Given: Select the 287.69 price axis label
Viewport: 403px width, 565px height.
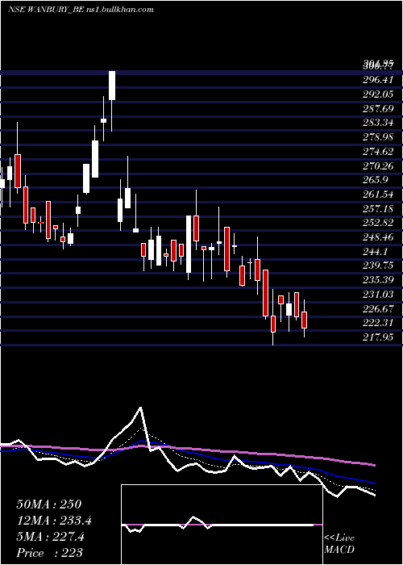Looking at the screenshot, I should (377, 108).
